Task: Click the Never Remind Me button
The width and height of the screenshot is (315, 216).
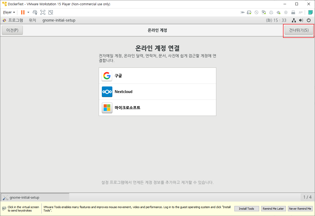Action: click(x=300, y=209)
